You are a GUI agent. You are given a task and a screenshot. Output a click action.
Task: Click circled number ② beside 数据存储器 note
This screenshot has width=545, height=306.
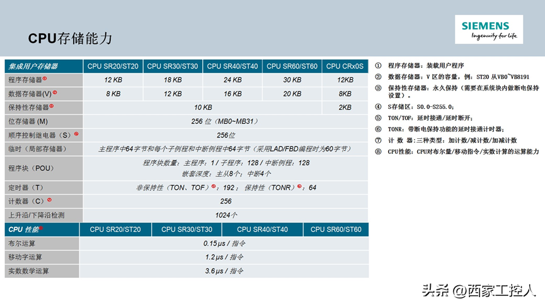pyautogui.click(x=378, y=76)
